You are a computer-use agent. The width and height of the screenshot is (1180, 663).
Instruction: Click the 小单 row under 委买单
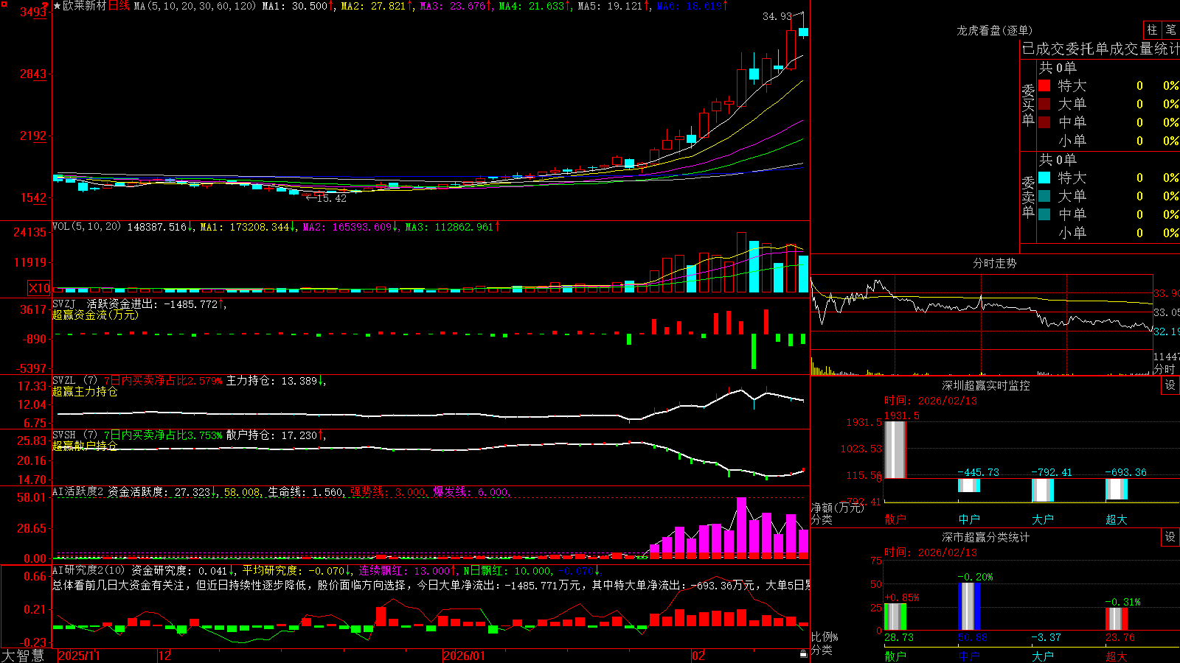pos(1108,141)
